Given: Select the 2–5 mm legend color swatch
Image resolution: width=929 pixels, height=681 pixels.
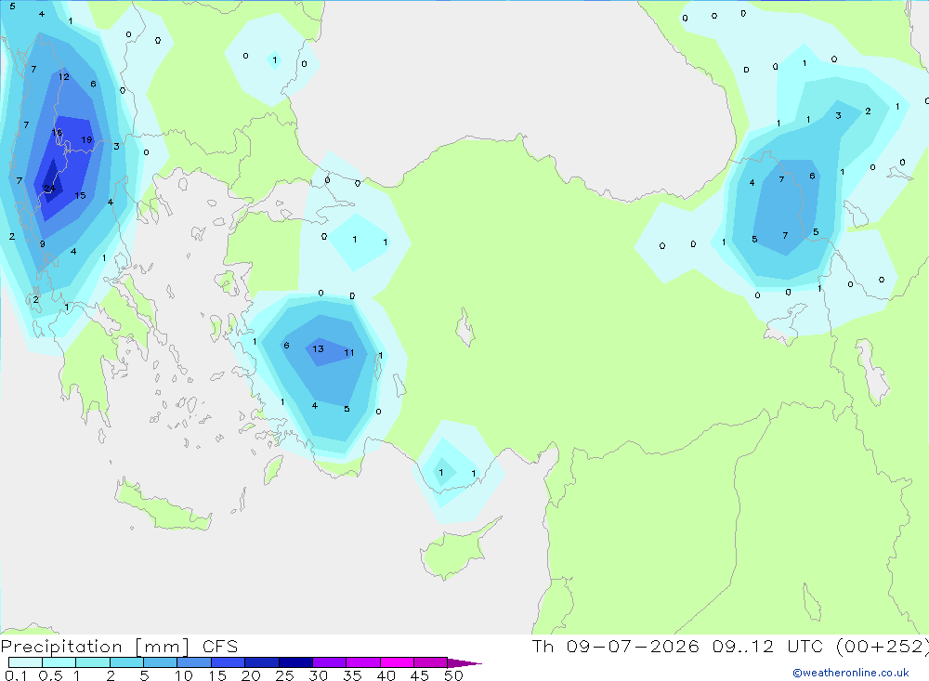Looking at the screenshot, I should 126,662.
